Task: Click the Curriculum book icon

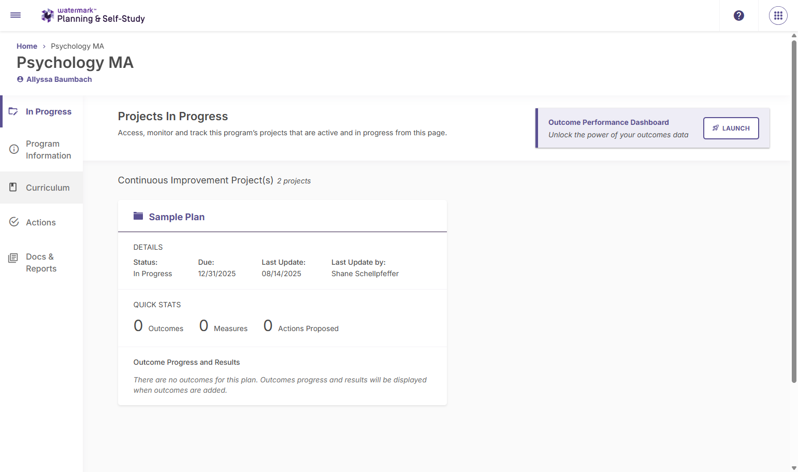Action: (13, 187)
